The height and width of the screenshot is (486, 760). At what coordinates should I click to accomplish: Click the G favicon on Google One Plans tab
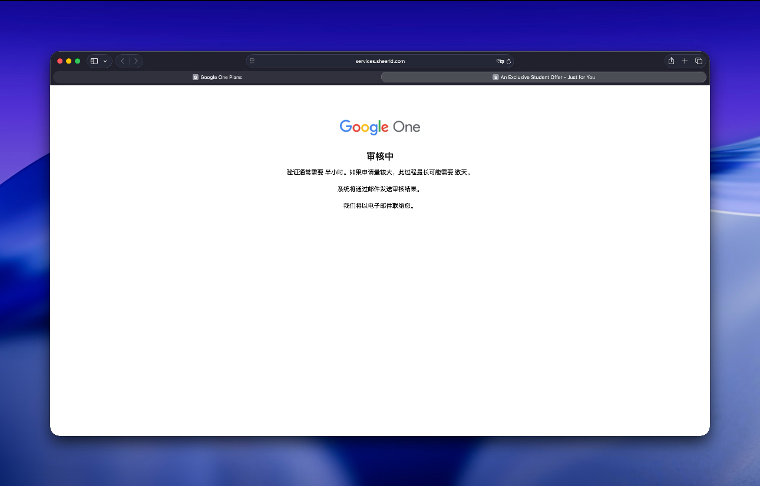tap(196, 76)
